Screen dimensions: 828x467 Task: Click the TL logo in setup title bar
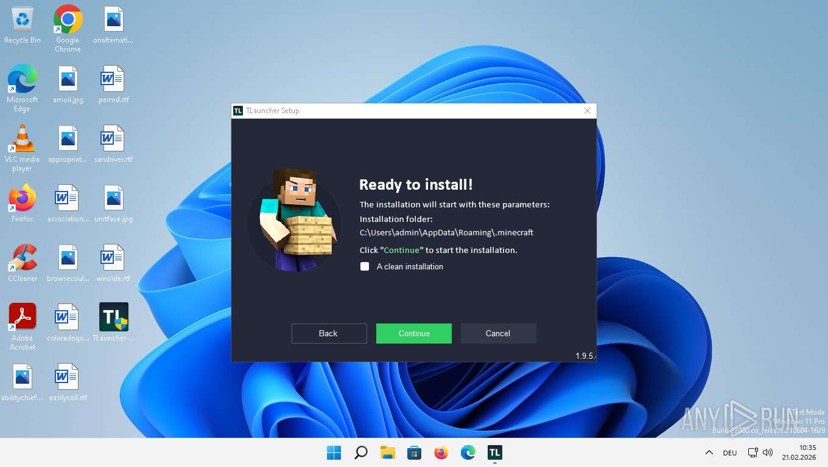point(238,111)
